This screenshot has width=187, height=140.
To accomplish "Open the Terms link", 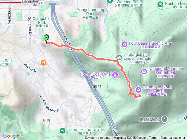I will 153,138.
